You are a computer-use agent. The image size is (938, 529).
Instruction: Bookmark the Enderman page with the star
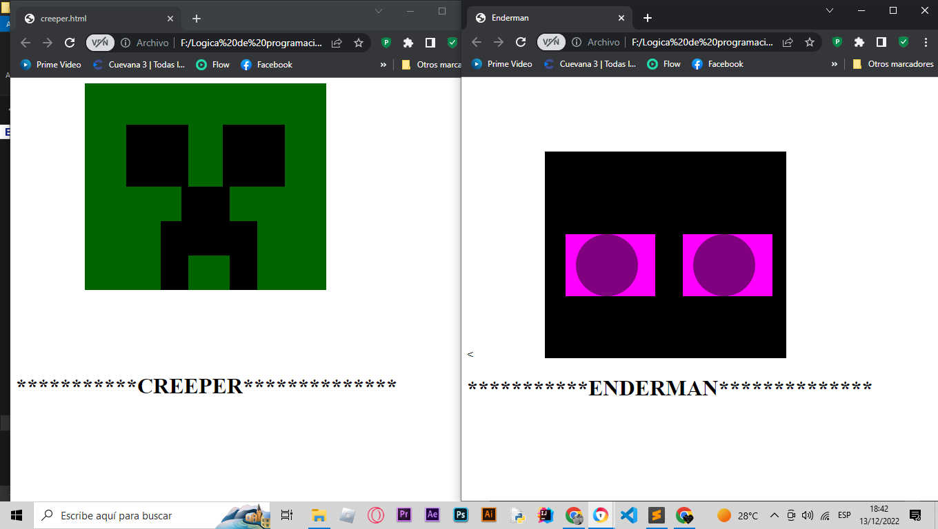tap(810, 43)
